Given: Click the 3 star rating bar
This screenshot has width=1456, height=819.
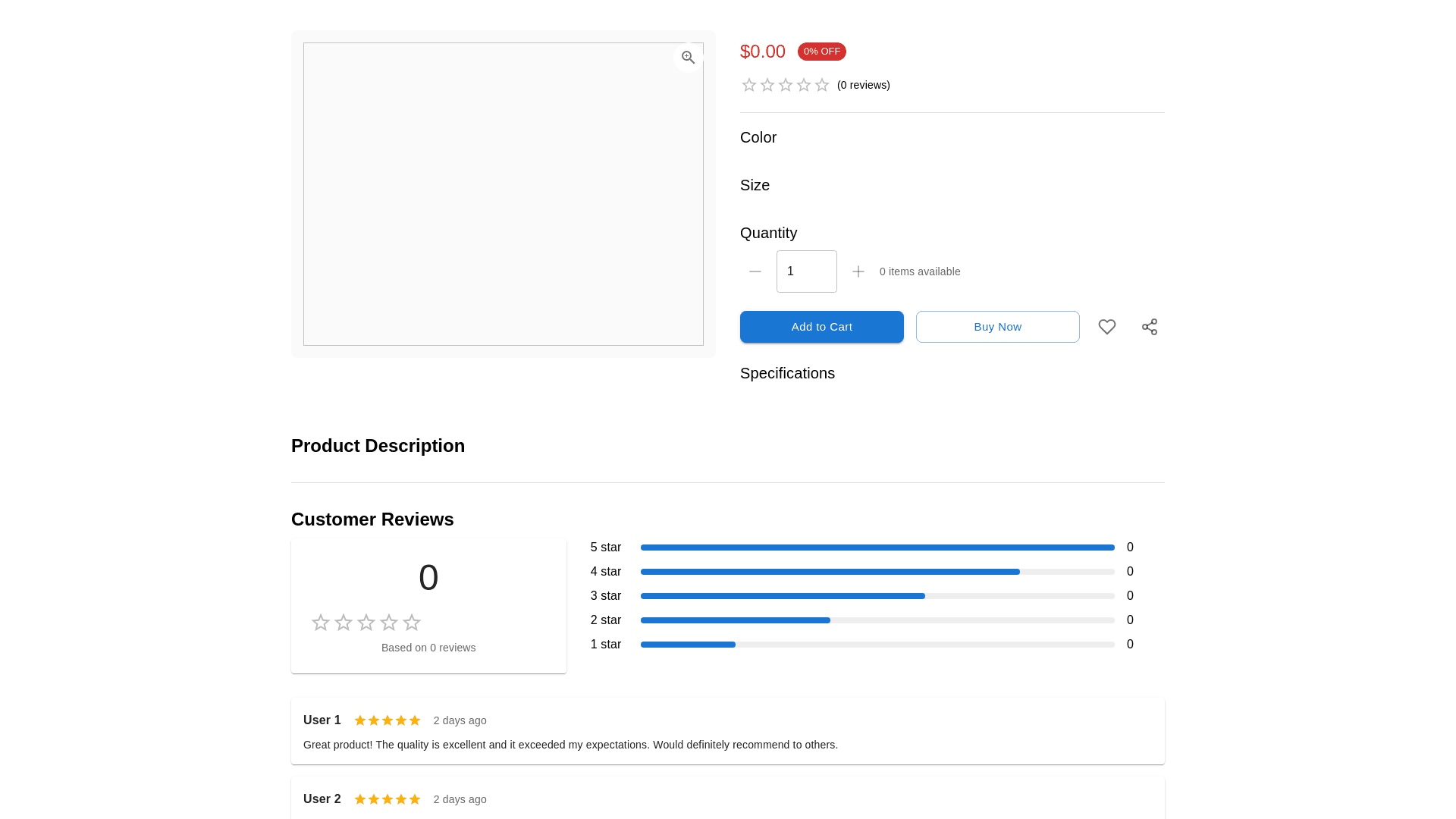Looking at the screenshot, I should coord(877,596).
